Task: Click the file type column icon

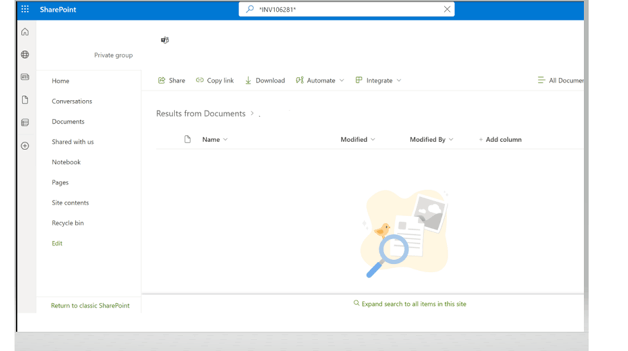Action: pos(187,139)
